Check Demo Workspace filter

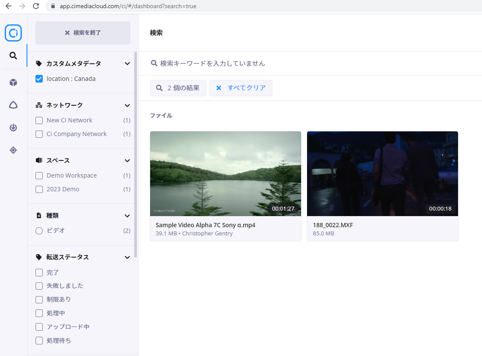pyautogui.click(x=39, y=175)
